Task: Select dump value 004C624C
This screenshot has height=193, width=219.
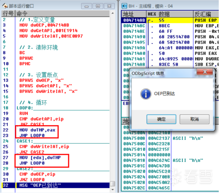Action: pos(159,160)
